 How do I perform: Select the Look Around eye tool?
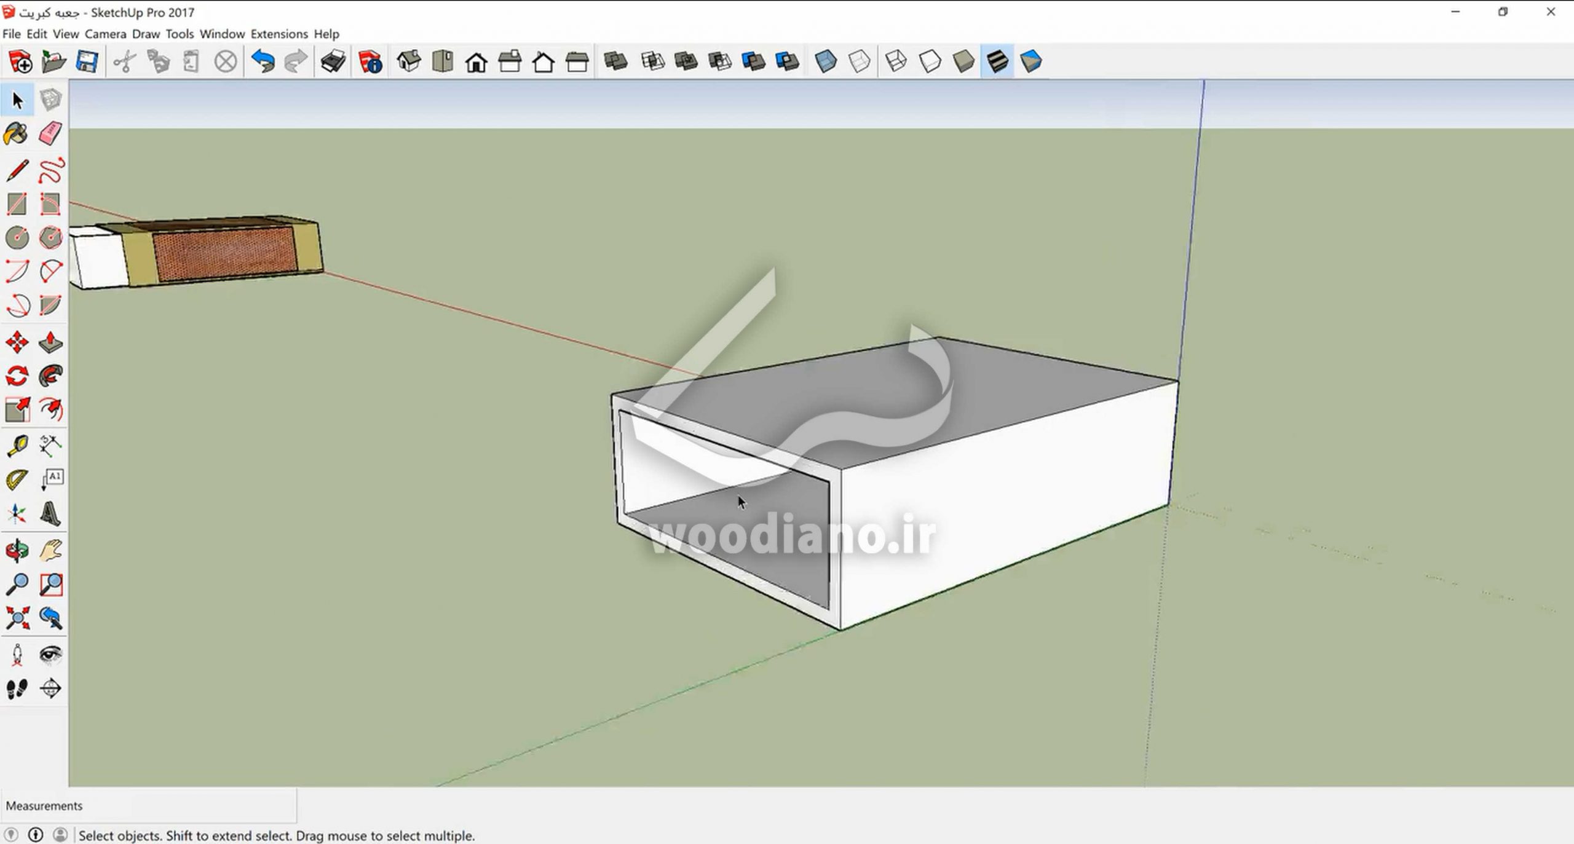(50, 655)
